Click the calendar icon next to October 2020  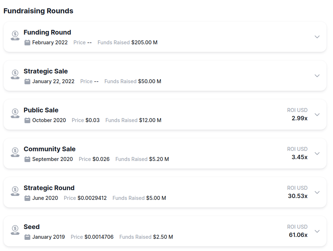(27, 120)
